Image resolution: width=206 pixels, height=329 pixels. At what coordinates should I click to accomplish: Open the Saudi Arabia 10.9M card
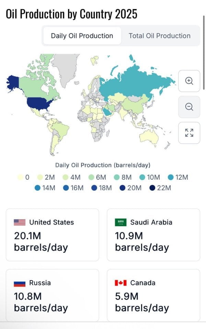(153, 235)
